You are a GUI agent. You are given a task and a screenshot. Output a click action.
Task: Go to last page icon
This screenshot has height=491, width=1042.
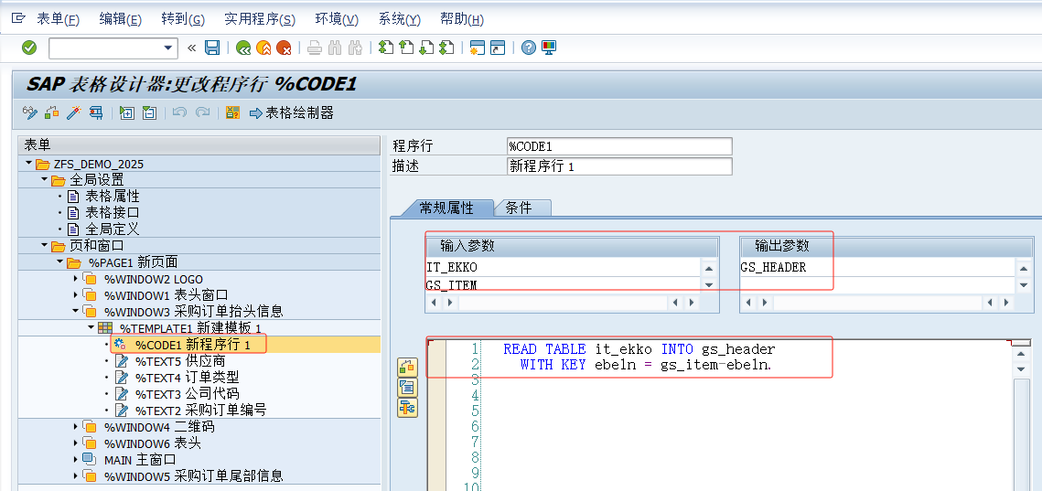[x=446, y=48]
